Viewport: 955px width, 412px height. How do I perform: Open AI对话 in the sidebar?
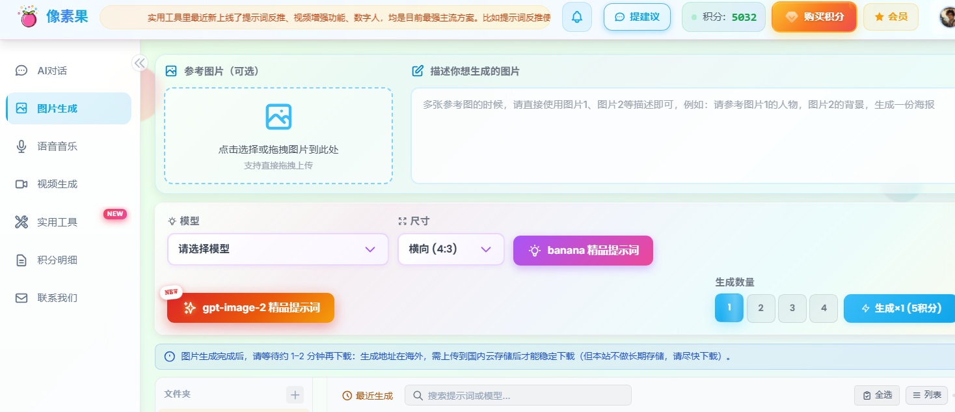pos(68,70)
